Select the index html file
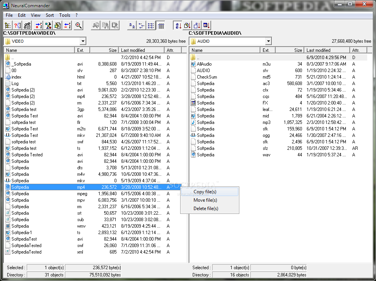The width and height of the screenshot is (376, 281). pos(16,77)
